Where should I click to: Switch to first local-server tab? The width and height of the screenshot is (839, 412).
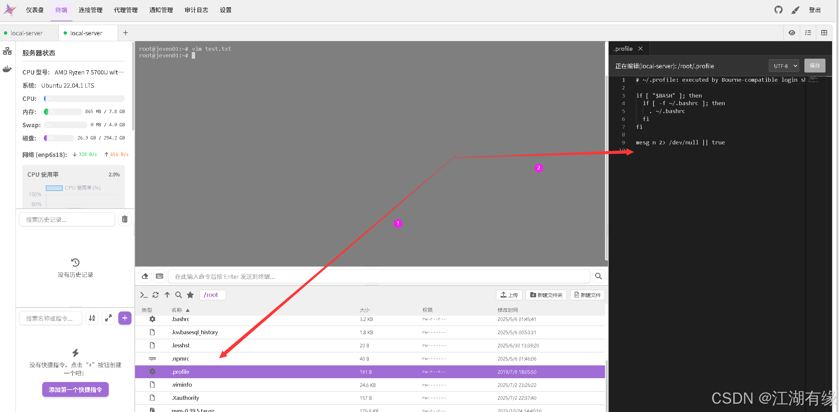26,33
